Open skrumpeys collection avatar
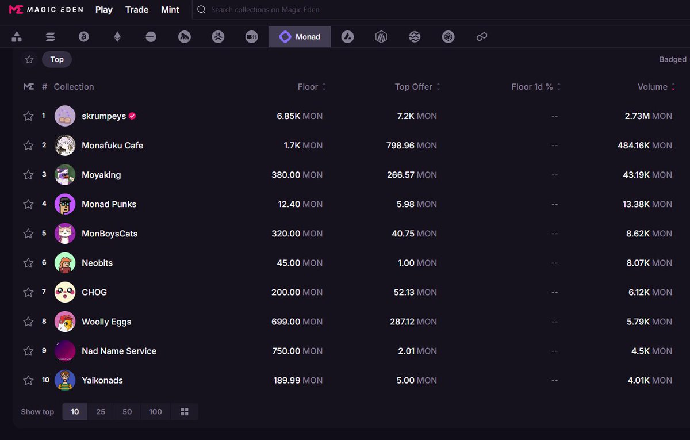 pos(65,116)
